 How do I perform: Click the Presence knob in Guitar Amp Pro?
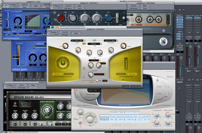(x=111, y=50)
